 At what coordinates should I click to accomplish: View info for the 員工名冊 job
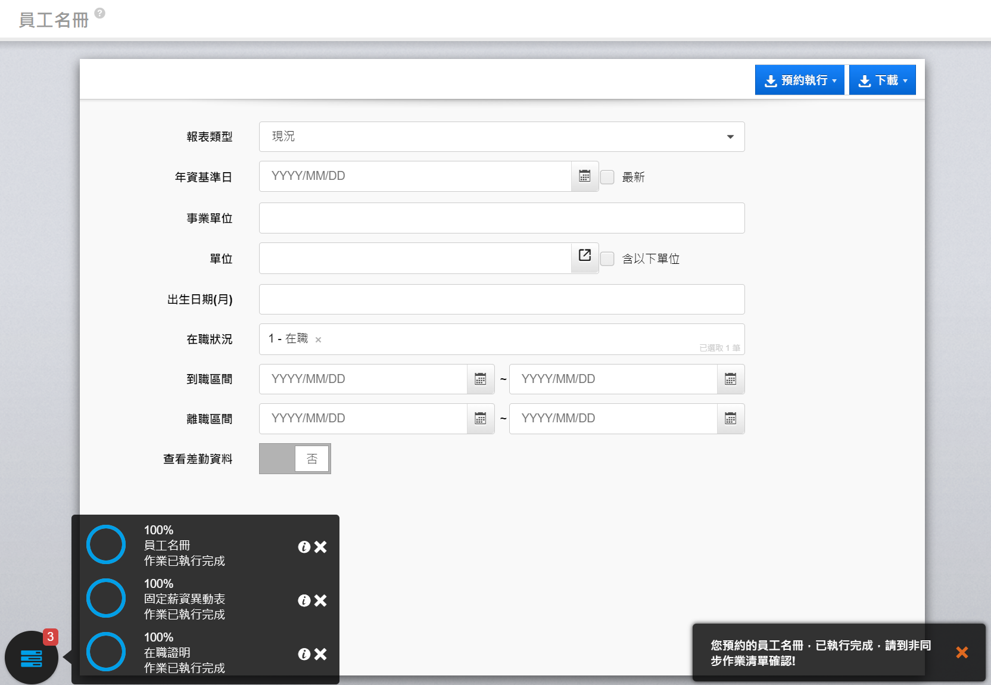(x=304, y=547)
